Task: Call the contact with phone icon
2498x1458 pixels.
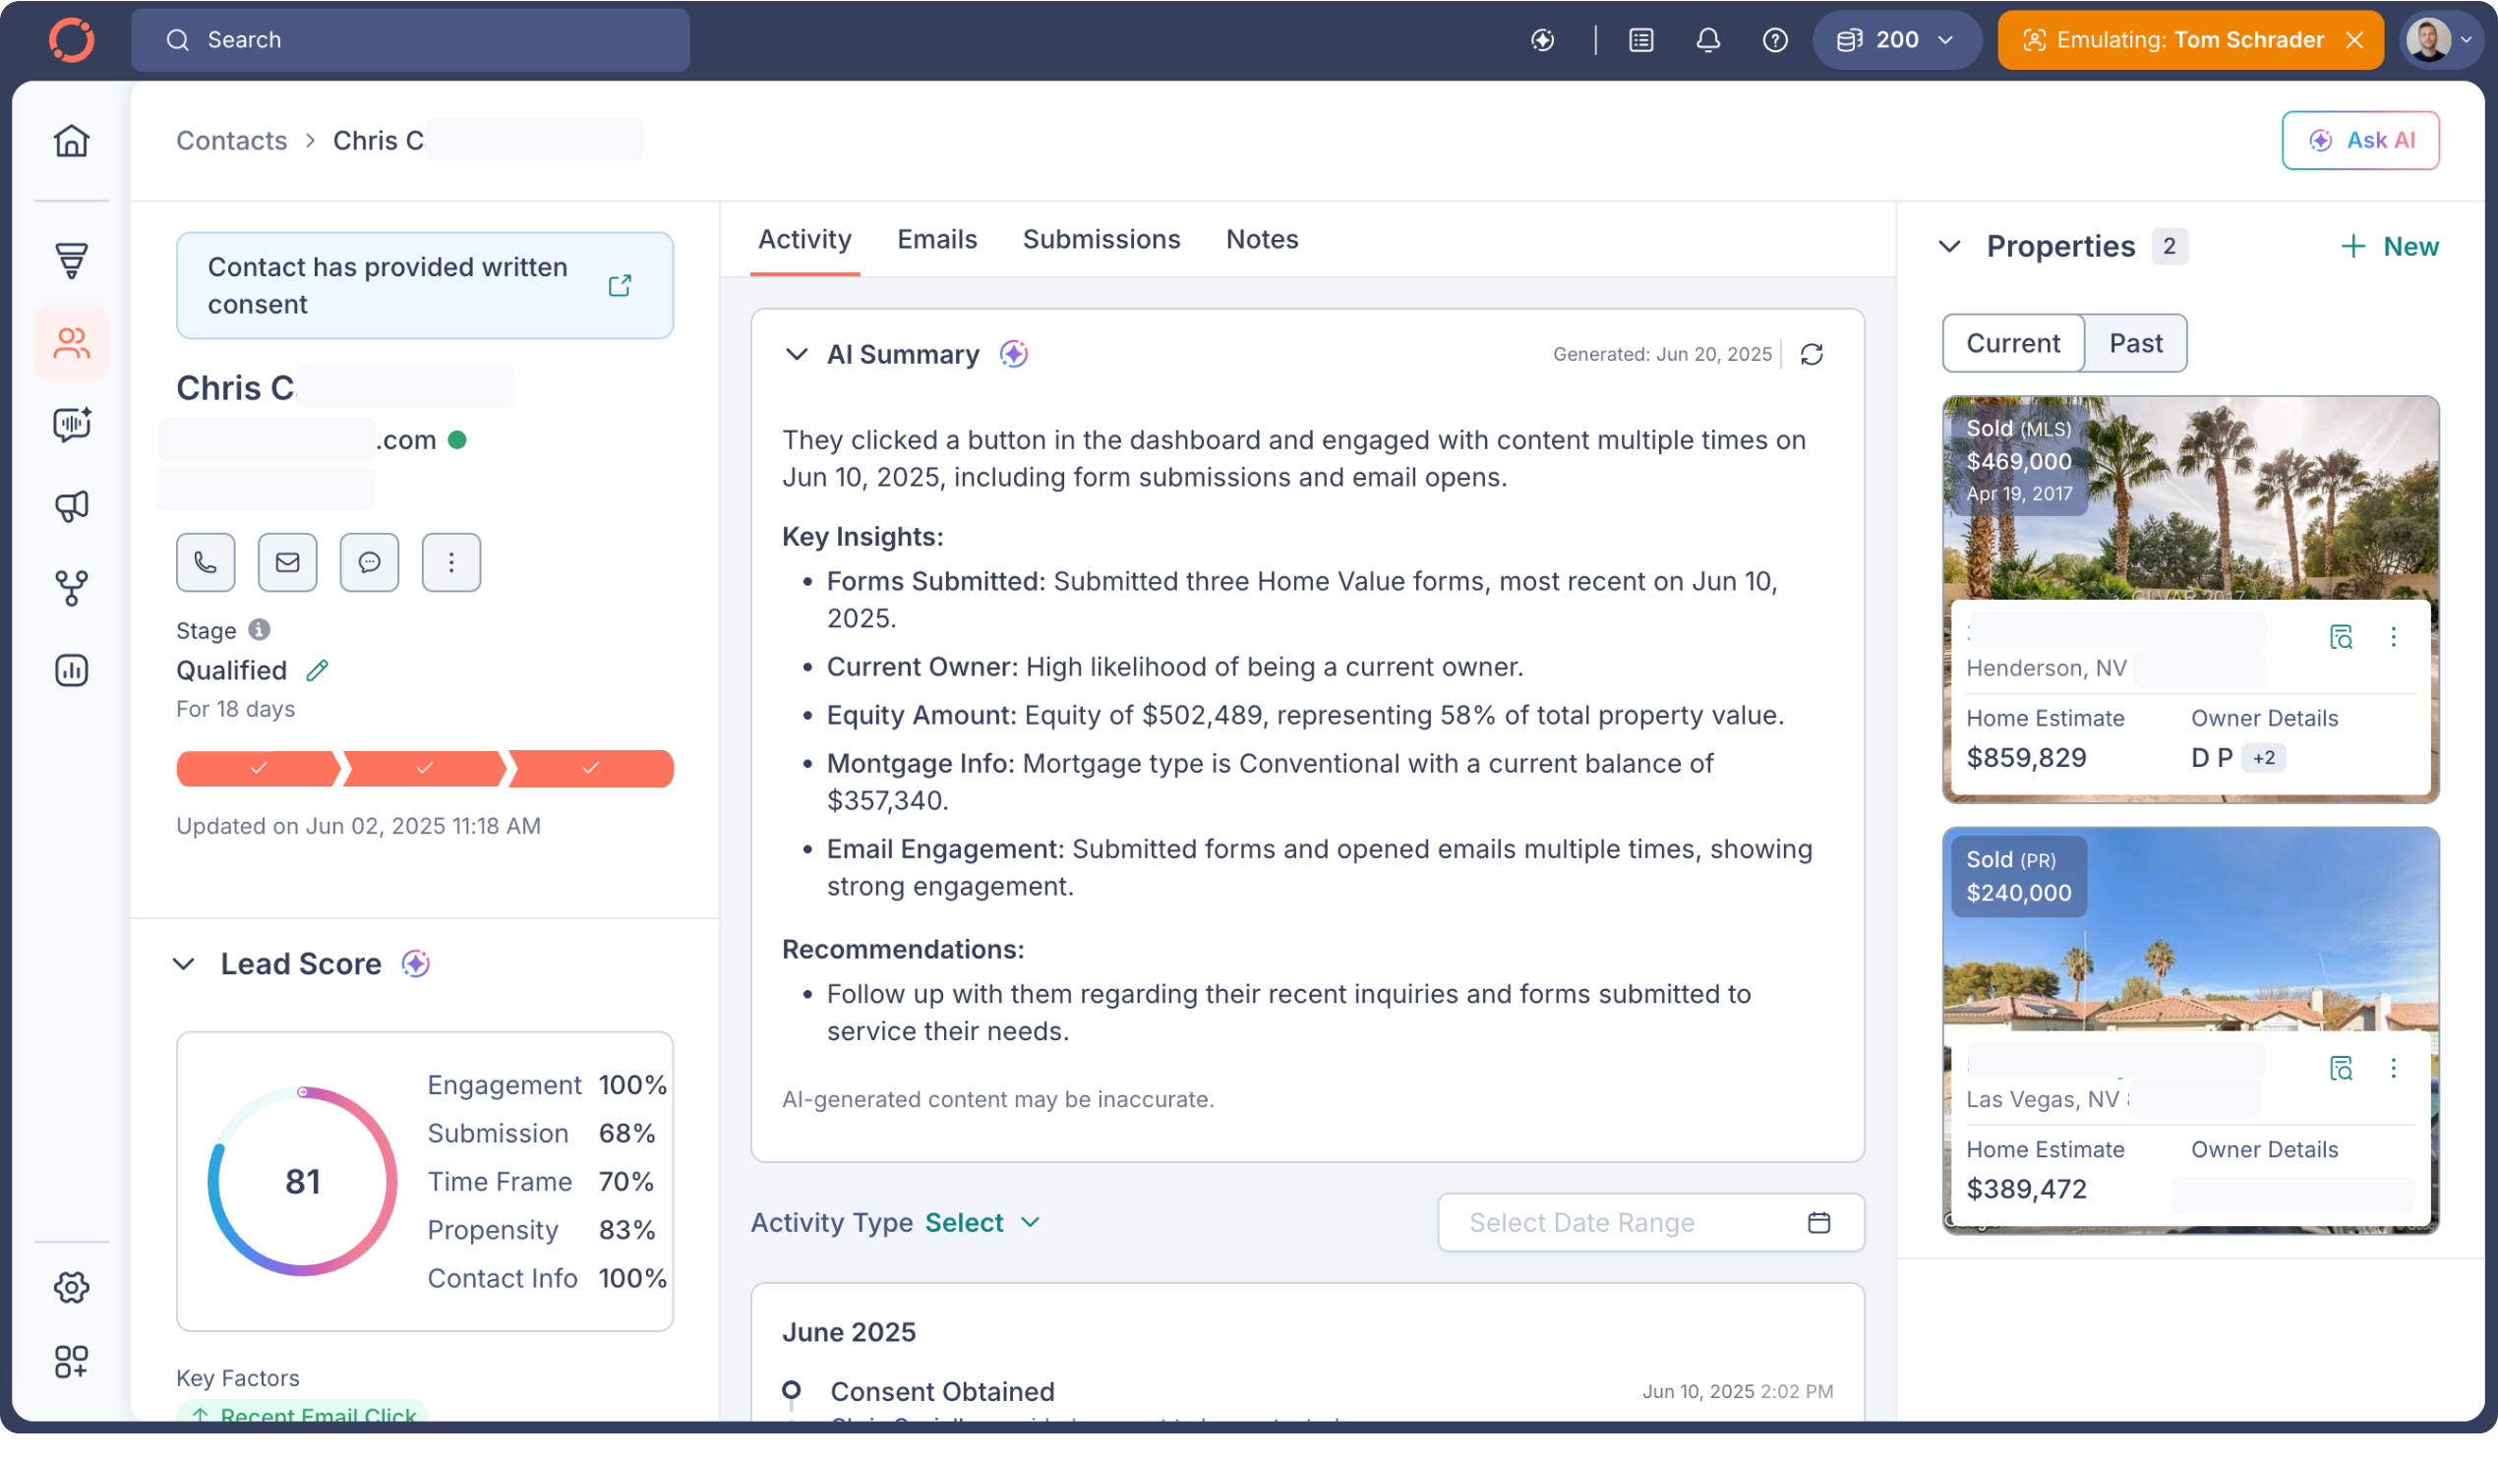Action: pos(206,563)
